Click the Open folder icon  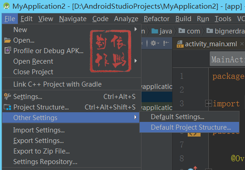(x=7, y=40)
